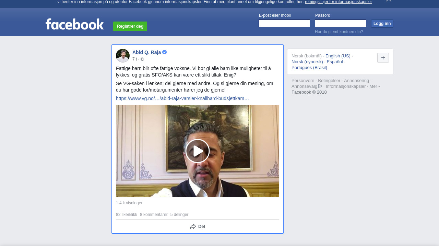This screenshot has width=439, height=246.
Task: Open the 5 delinger link
Action: [x=179, y=215]
